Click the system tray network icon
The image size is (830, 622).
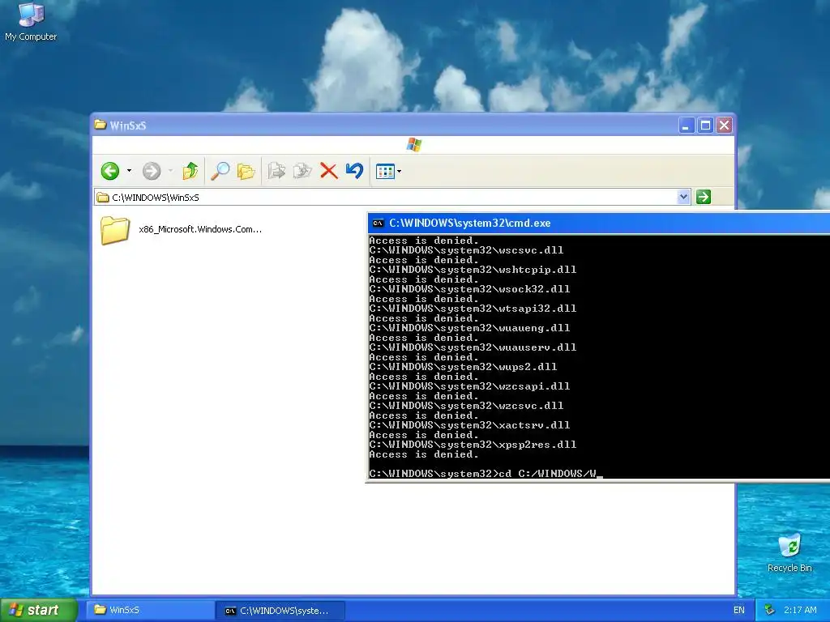click(x=770, y=610)
